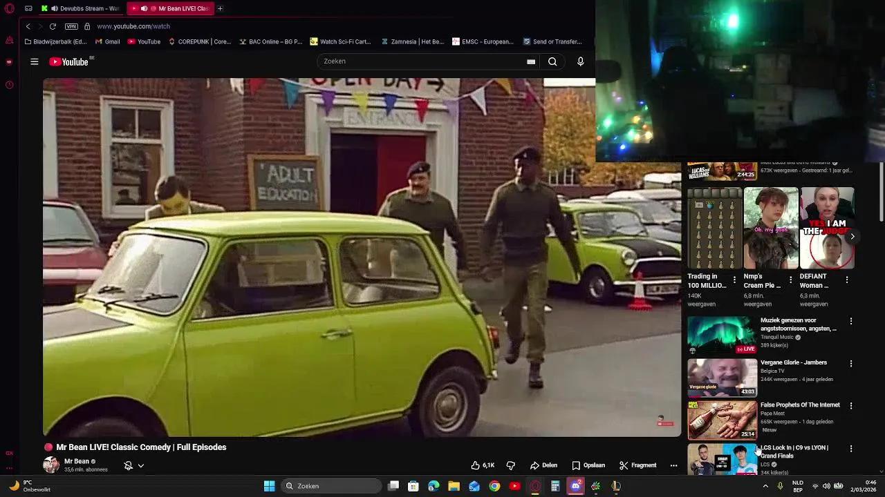Start voice search with the microphone icon
885x497 pixels.
580,61
